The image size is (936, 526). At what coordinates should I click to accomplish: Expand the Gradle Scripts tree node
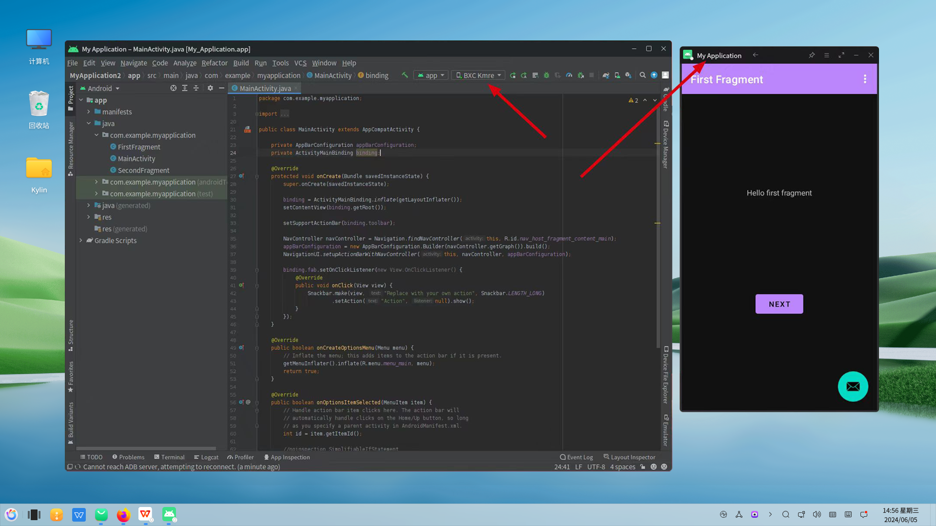(81, 241)
